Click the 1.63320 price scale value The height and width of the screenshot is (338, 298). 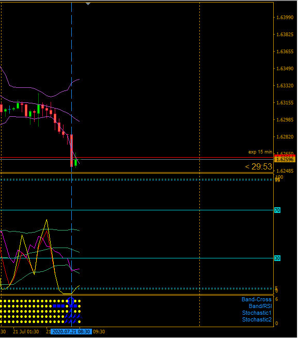[x=285, y=86]
